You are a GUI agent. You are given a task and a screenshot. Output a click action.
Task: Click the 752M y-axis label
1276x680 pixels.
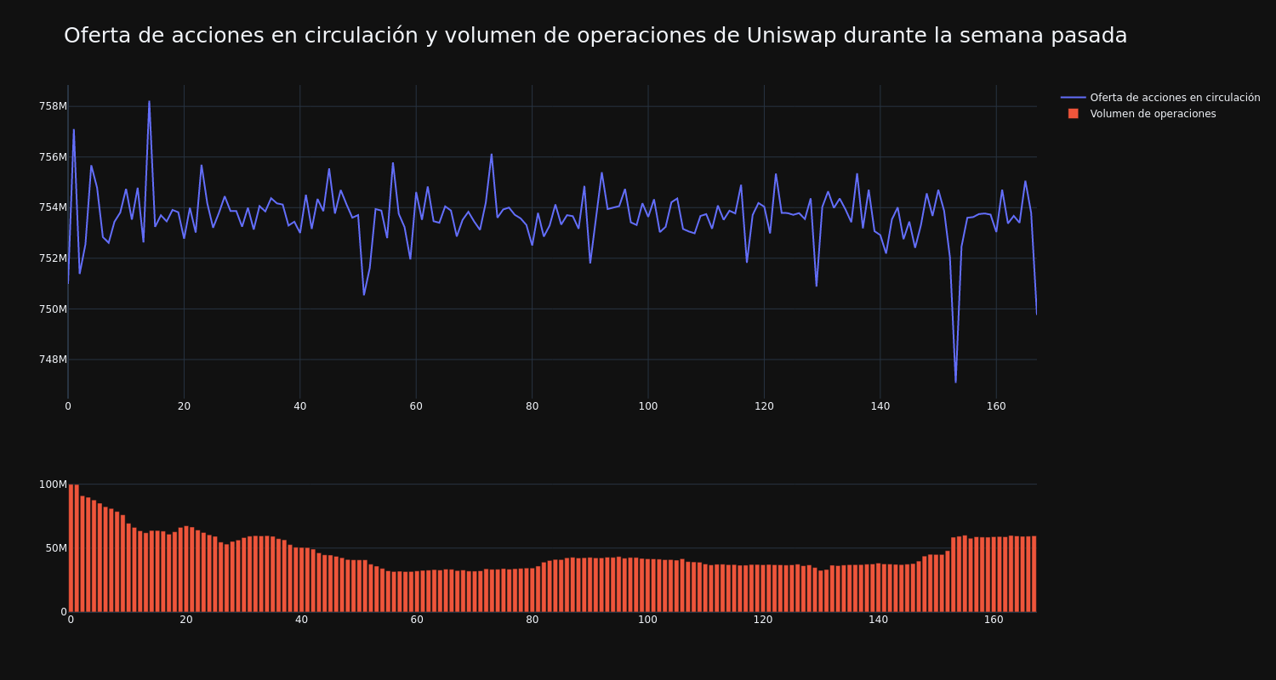[x=53, y=258]
